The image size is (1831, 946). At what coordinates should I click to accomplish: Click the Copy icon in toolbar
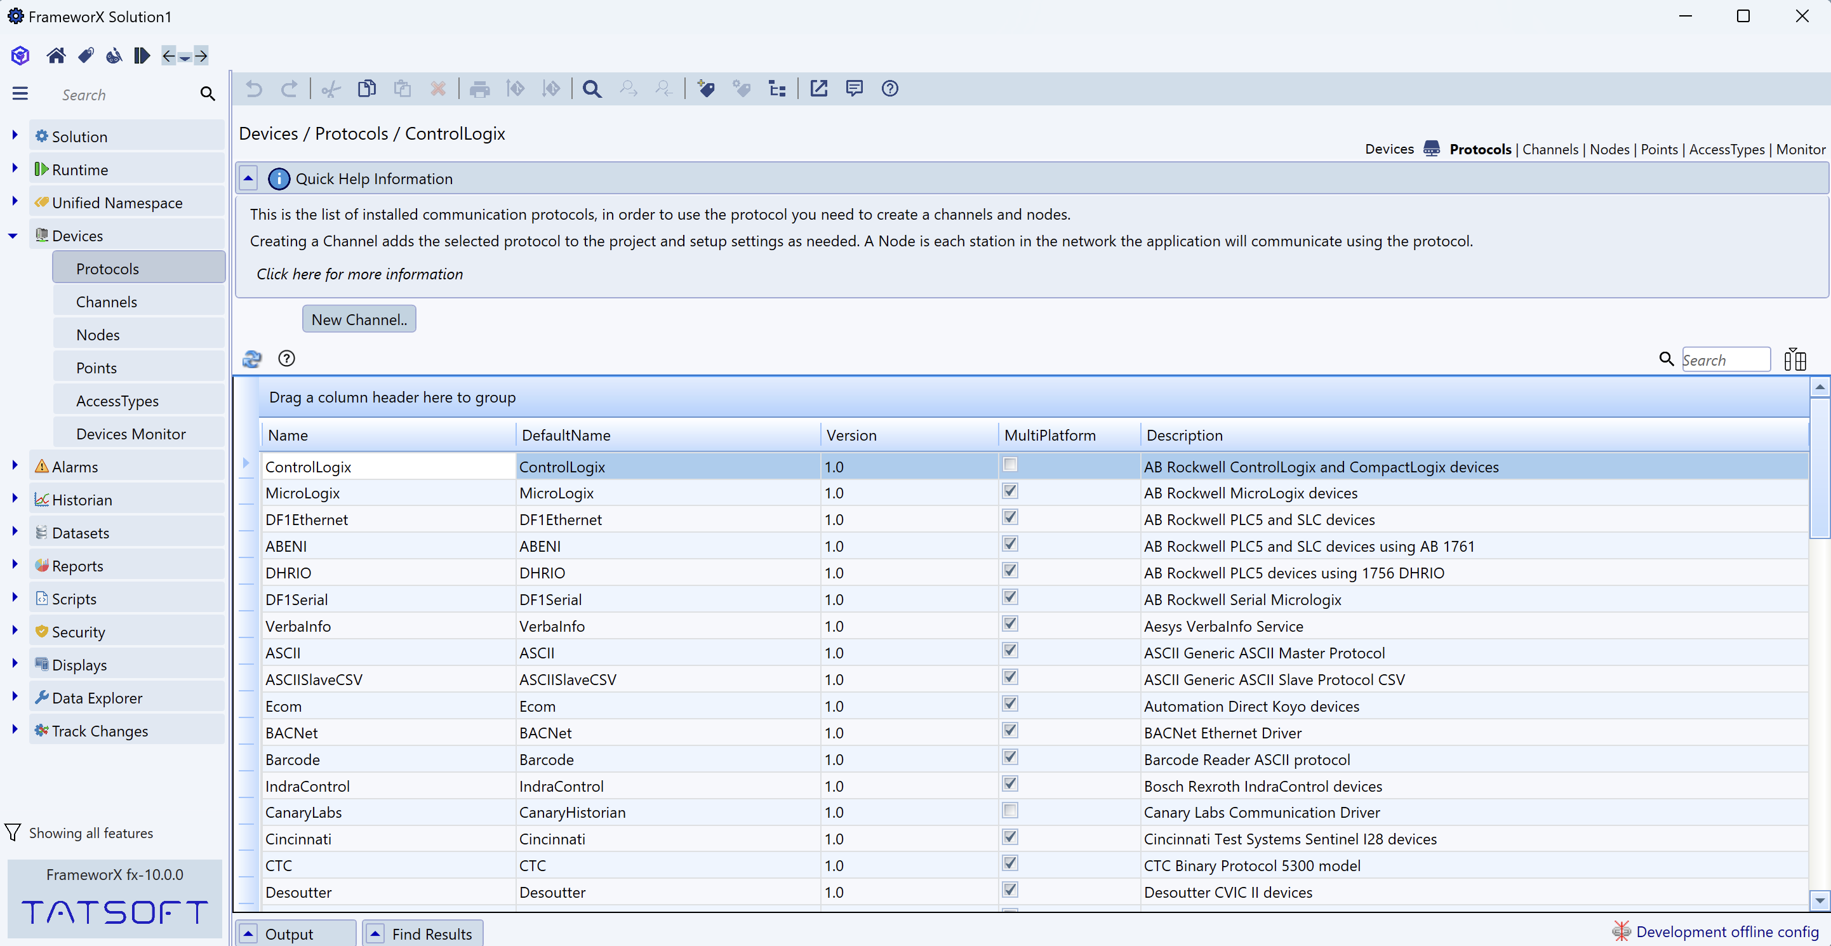[x=367, y=89]
